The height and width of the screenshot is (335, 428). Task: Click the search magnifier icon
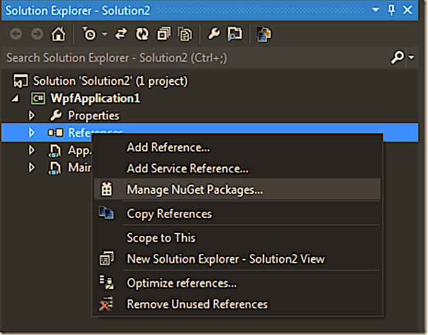point(397,58)
